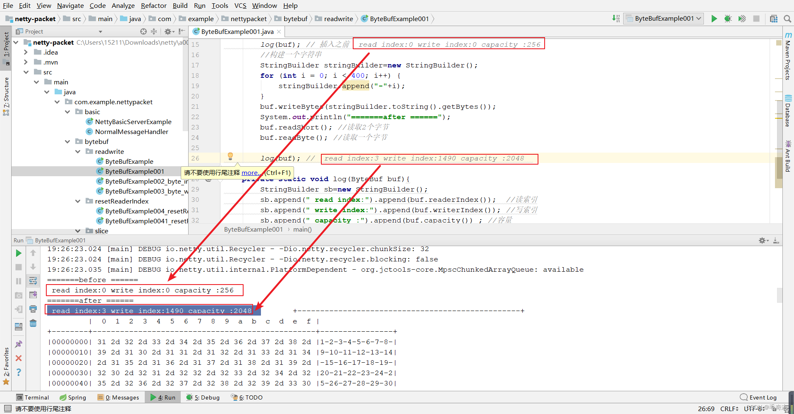This screenshot has width=794, height=414.
Task: Toggle tool window bars icon in status bar
Action: (x=7, y=409)
